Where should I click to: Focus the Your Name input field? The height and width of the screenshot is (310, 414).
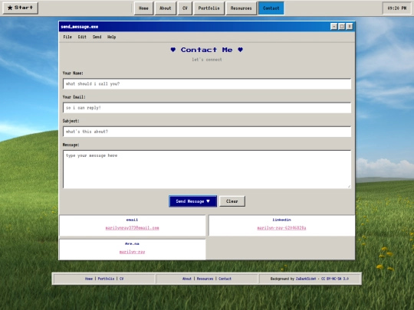click(207, 84)
